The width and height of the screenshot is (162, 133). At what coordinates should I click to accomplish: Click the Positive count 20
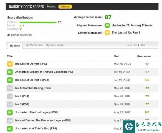tap(60, 22)
